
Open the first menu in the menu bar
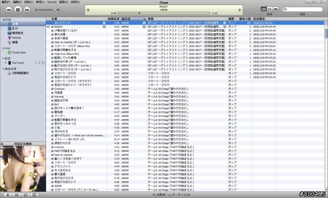(6, 2)
